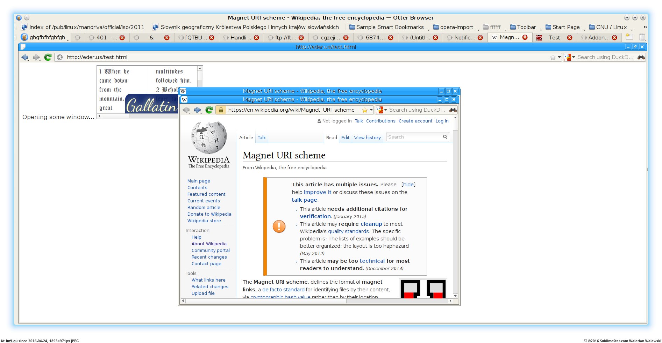
Task: Click bookmark star in Wikipedia address bar
Action: (x=364, y=110)
